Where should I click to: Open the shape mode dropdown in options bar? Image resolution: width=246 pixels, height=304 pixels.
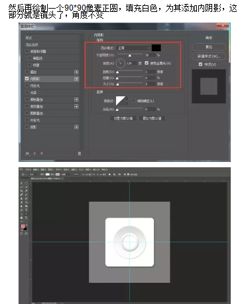(34, 175)
